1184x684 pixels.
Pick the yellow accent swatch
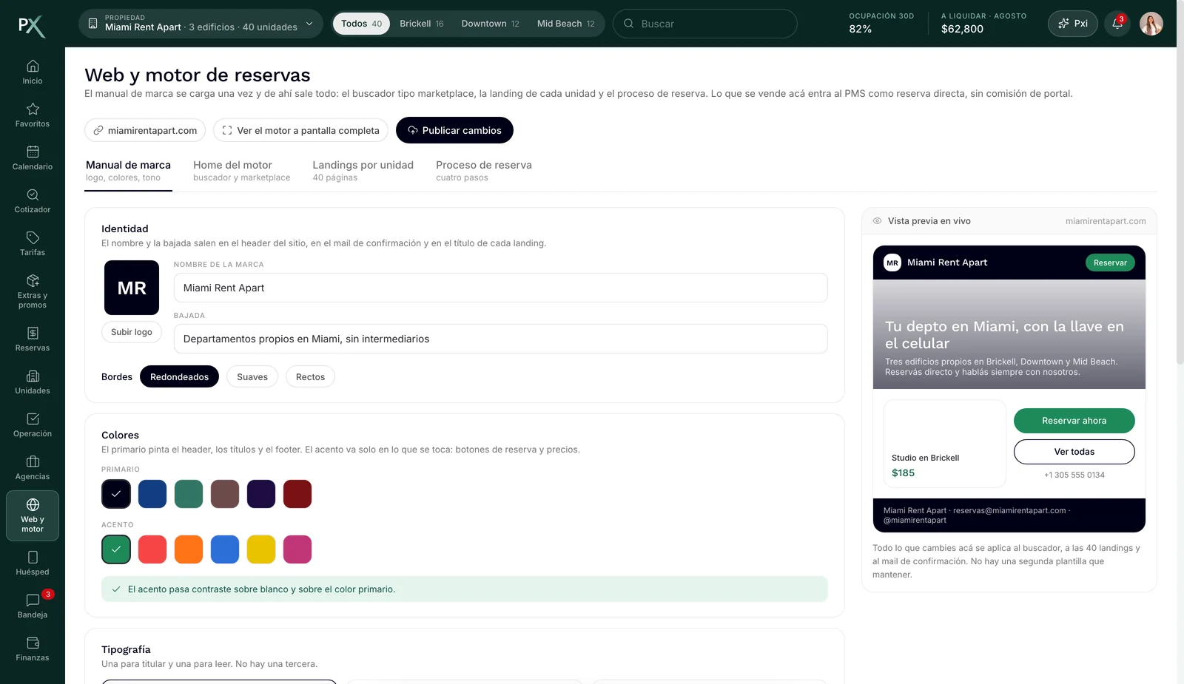click(261, 549)
